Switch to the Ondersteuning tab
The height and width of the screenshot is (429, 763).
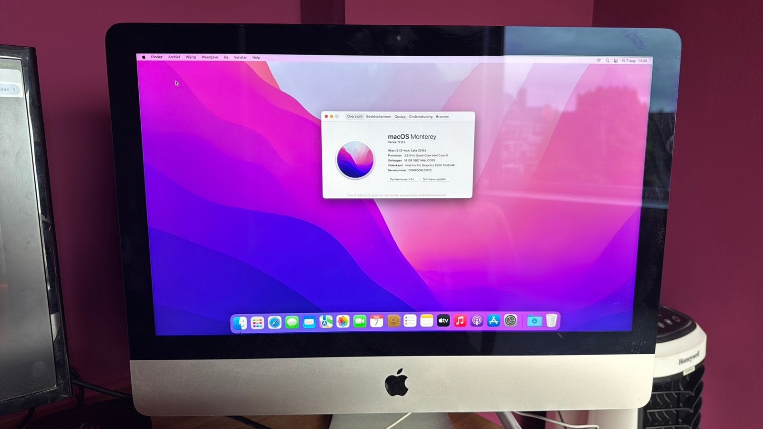421,116
